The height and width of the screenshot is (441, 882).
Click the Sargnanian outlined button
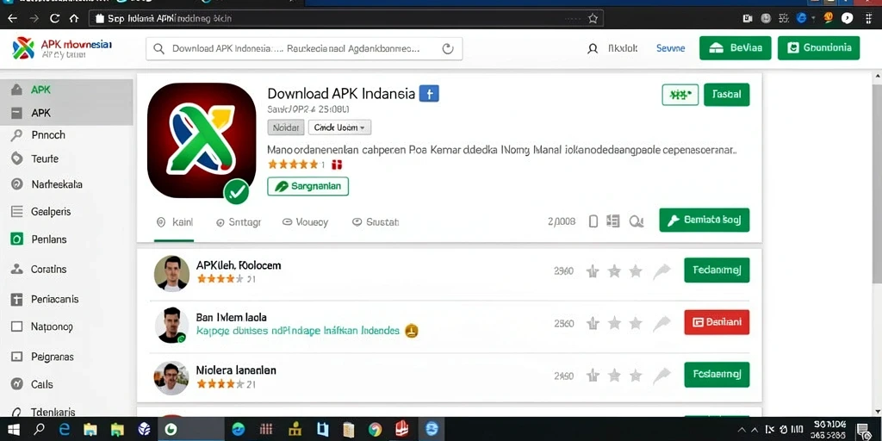point(307,186)
